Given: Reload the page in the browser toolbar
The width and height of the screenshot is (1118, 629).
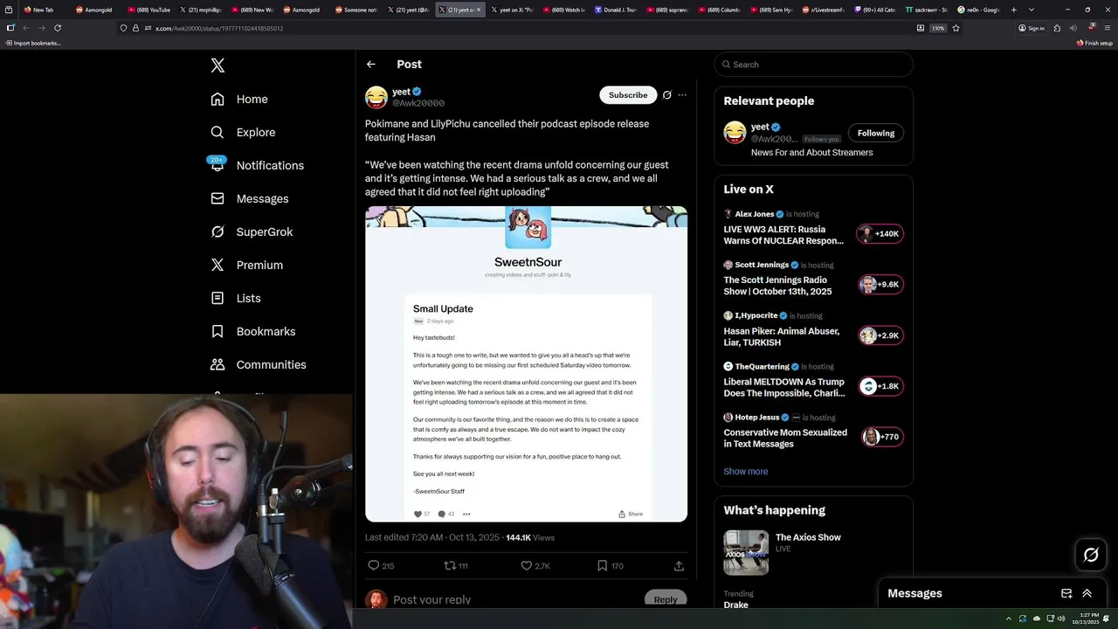Looking at the screenshot, I should click(58, 28).
